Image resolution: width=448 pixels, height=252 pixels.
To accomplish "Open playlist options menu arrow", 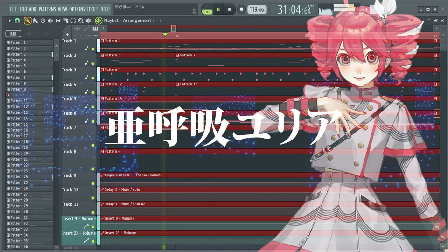I will click(x=10, y=21).
